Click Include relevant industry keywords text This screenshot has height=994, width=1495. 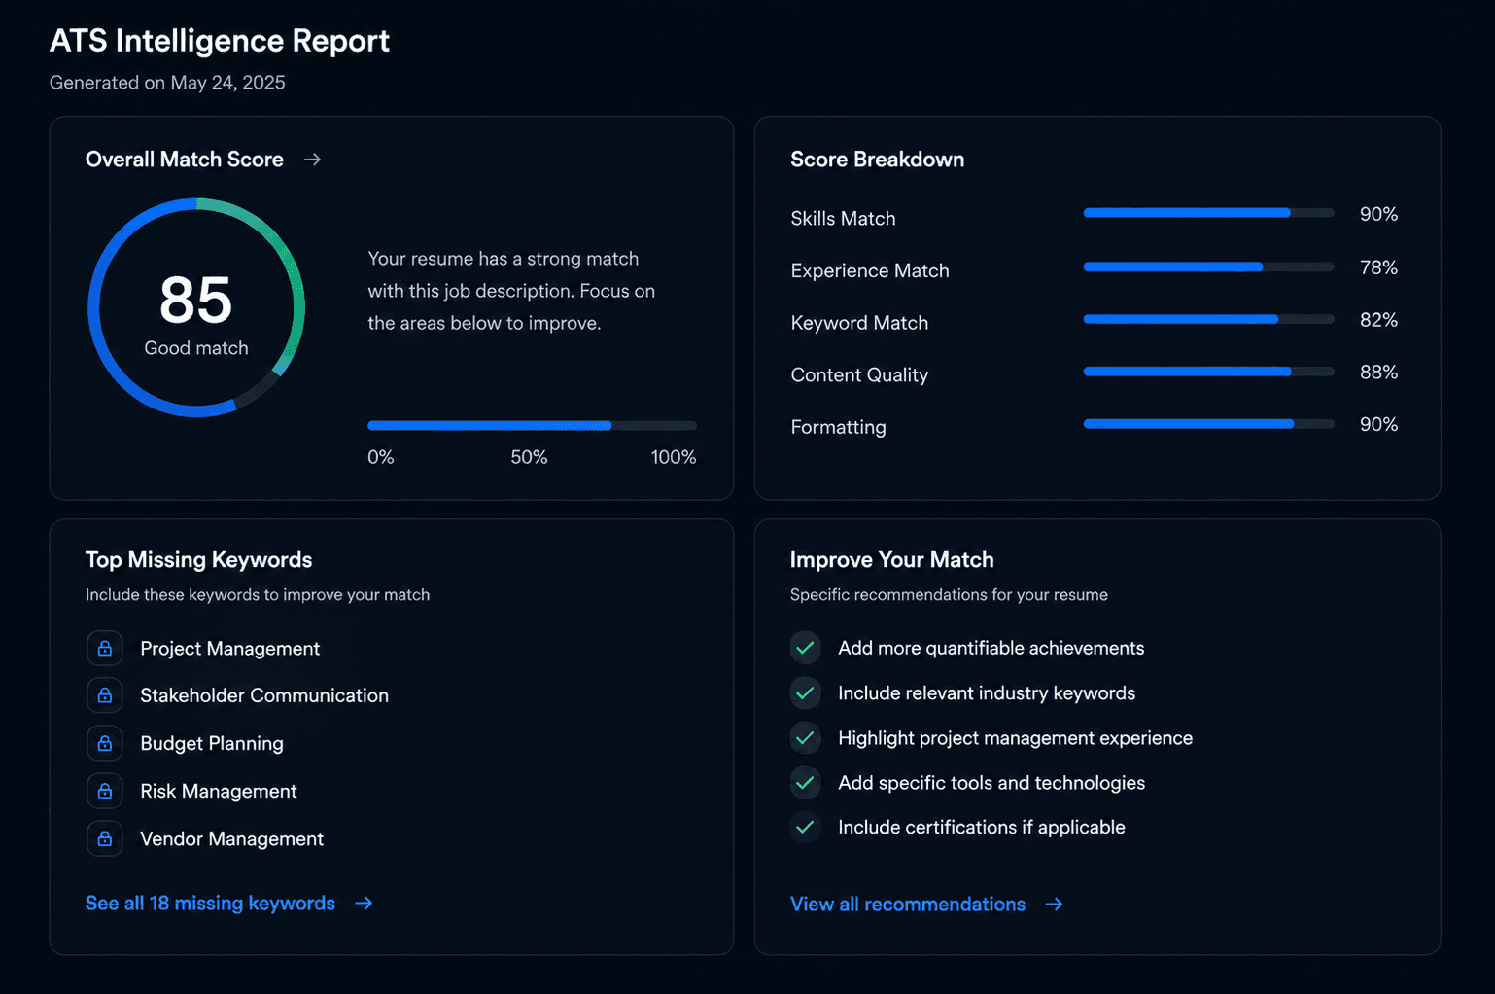pos(987,692)
